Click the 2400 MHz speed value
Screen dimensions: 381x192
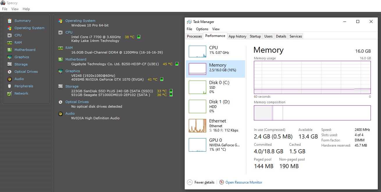(x=362, y=130)
